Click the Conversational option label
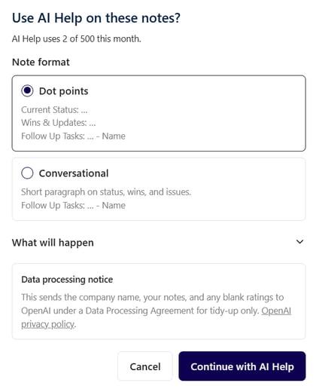The image size is (316, 389). 74,173
